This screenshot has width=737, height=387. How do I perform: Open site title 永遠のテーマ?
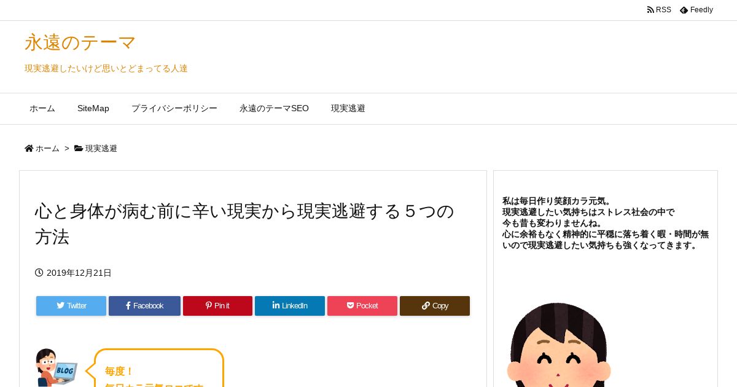pyautogui.click(x=80, y=42)
